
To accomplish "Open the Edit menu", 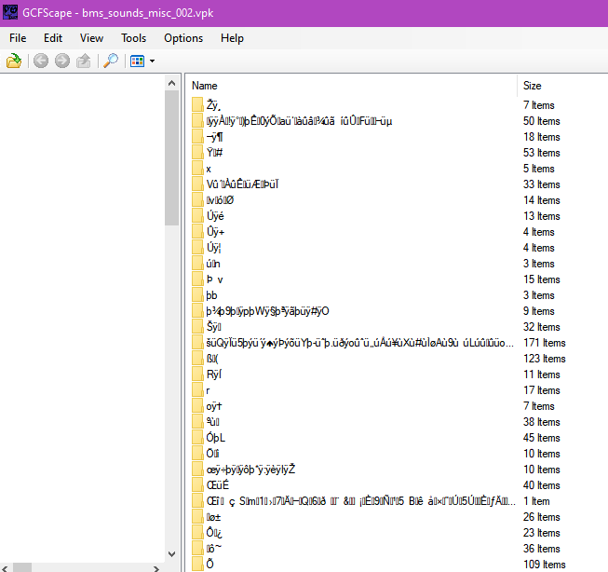I will click(53, 38).
